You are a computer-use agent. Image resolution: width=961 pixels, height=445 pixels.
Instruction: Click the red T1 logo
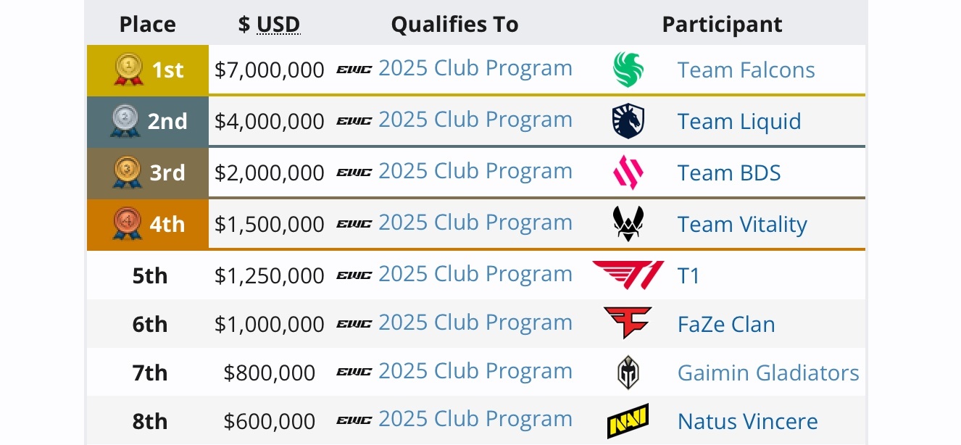click(628, 275)
